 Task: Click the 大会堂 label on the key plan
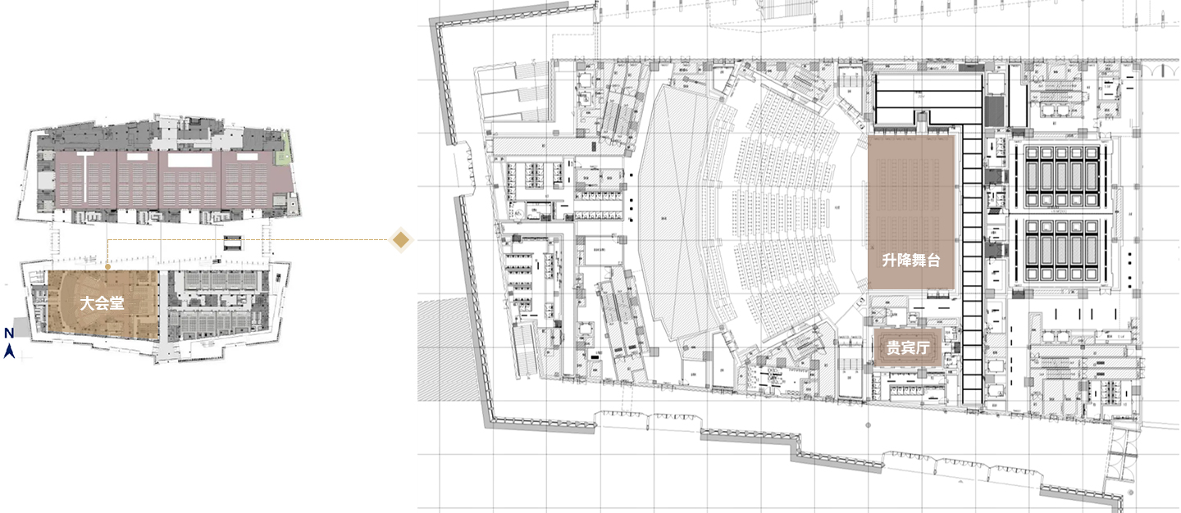102,303
